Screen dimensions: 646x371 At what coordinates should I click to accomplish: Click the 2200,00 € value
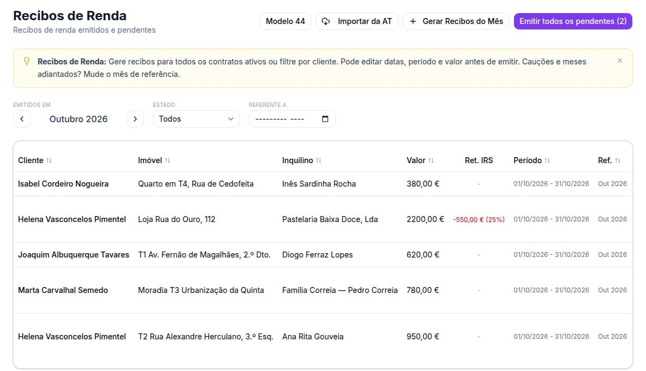click(x=425, y=219)
